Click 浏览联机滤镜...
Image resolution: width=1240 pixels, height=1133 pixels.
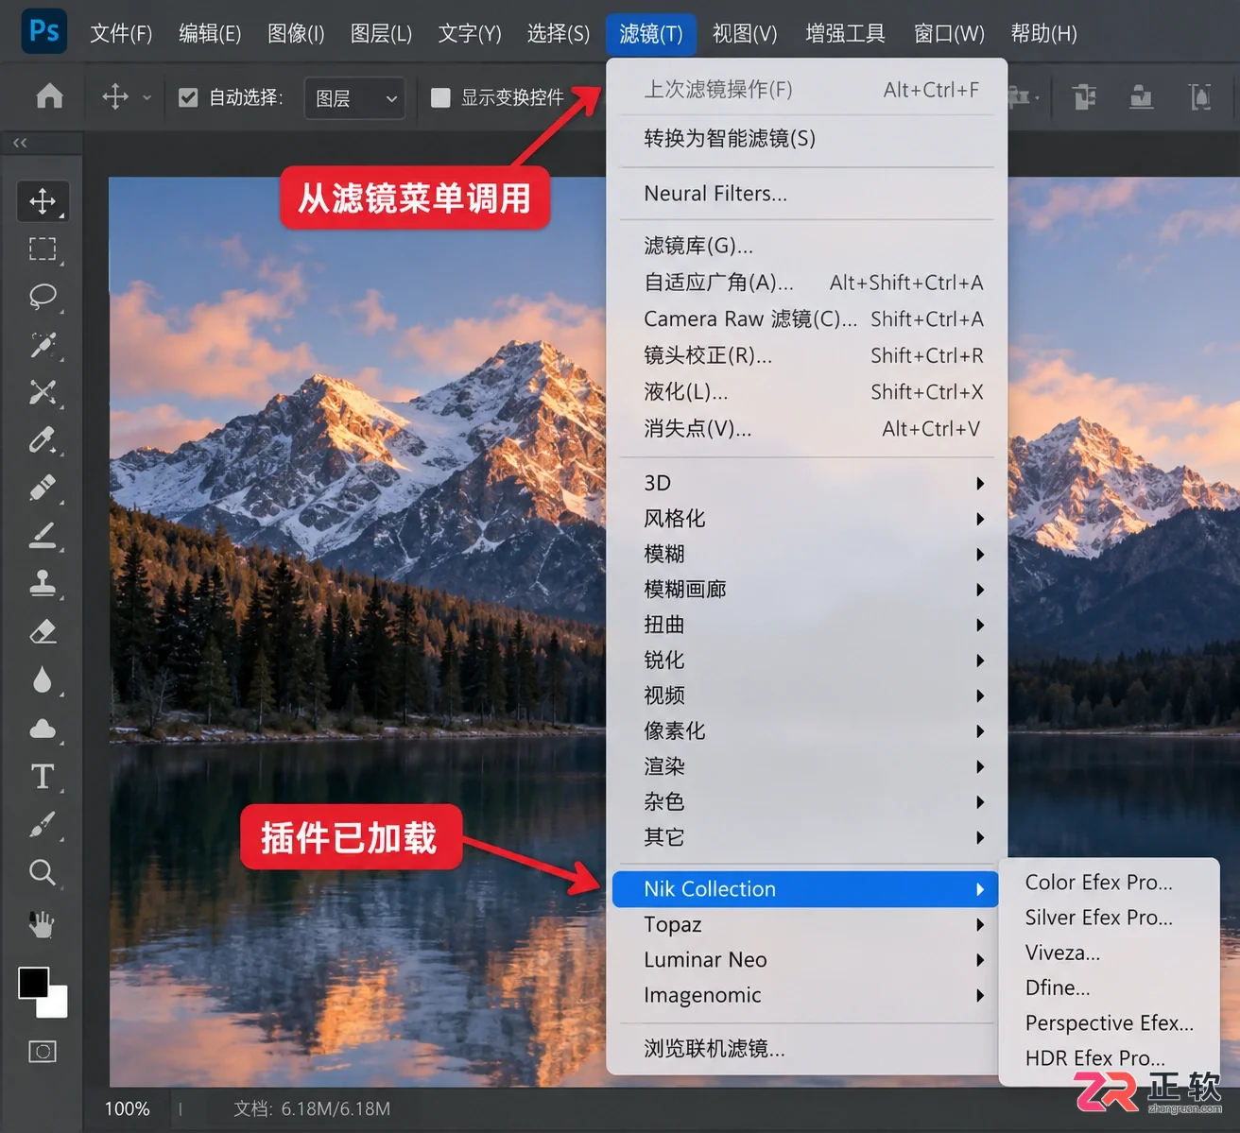[x=806, y=1049]
